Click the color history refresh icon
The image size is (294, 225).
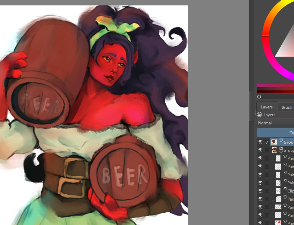point(259,97)
